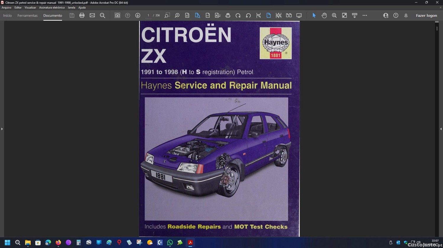The width and height of the screenshot is (443, 248).
Task: Toggle two-page view layout
Action: pos(289,16)
